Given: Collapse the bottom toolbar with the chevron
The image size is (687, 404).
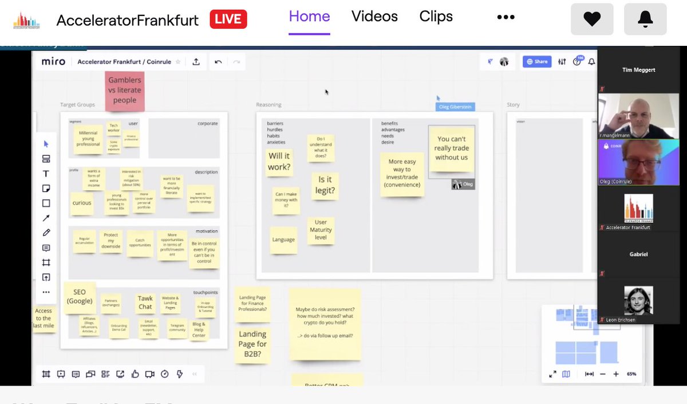Looking at the screenshot, I should [195, 374].
